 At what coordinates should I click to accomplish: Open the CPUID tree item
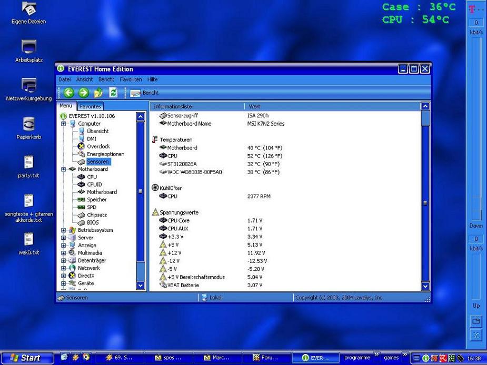click(94, 185)
